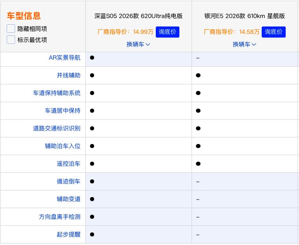Click the 车型信息 heading
The height and width of the screenshot is (245, 299).
tap(24, 16)
